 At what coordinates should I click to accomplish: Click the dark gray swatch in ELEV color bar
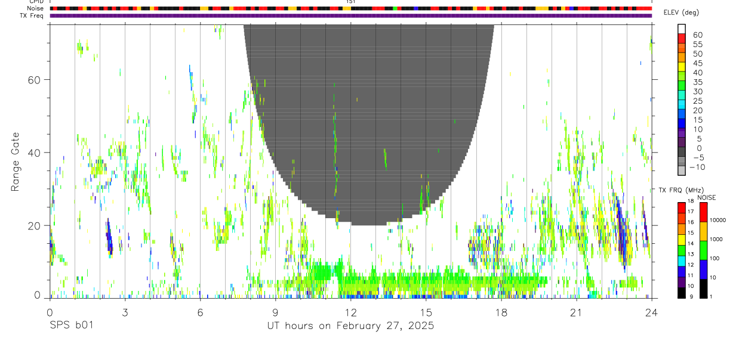click(x=682, y=152)
